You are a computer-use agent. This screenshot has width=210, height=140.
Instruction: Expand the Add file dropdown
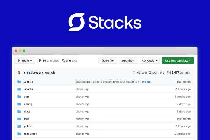[x=128, y=61]
